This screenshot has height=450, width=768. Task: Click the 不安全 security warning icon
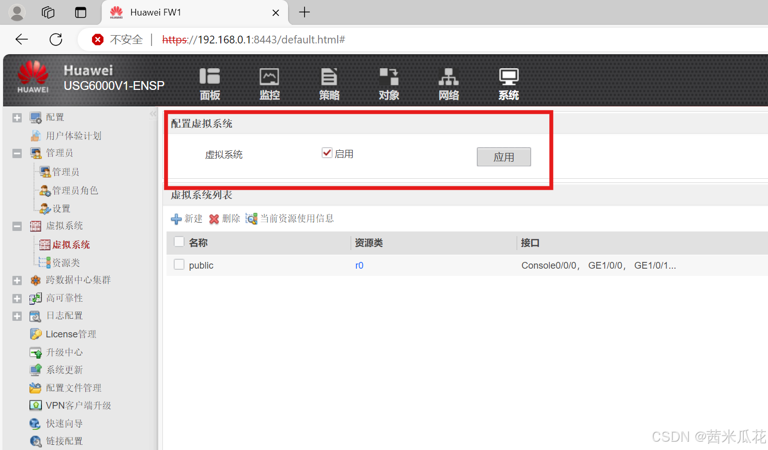coord(98,40)
